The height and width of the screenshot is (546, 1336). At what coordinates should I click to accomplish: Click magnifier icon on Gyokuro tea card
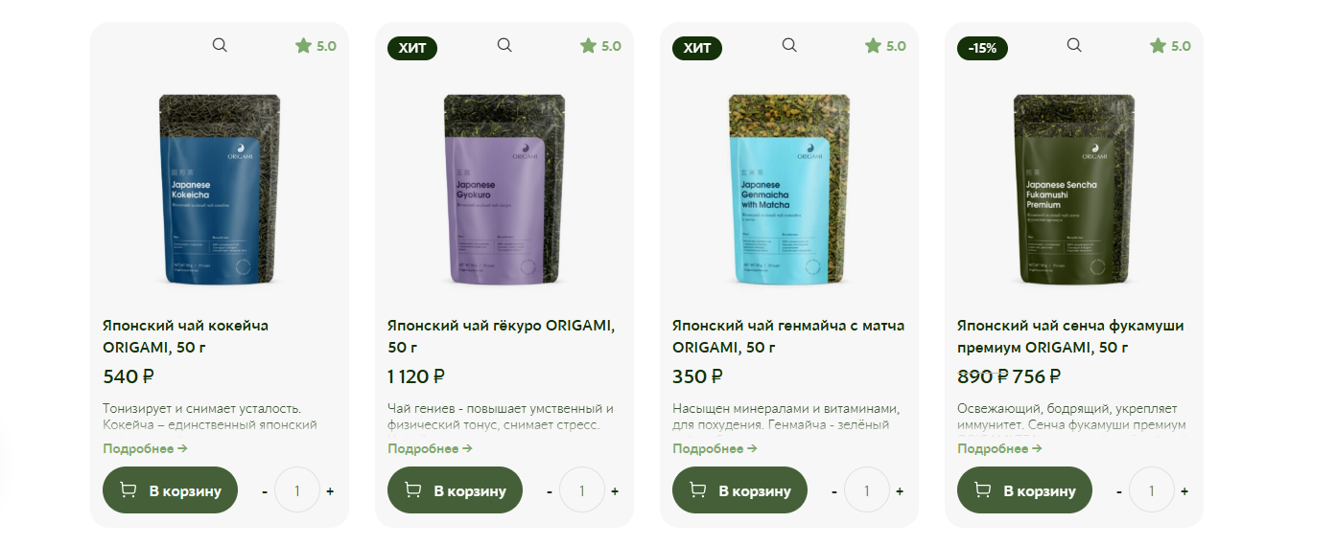504,45
